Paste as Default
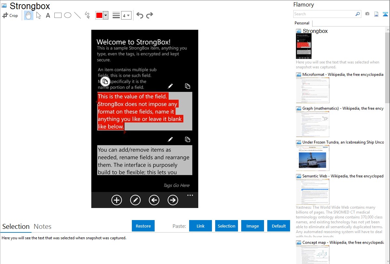390x264 pixels. [279, 226]
